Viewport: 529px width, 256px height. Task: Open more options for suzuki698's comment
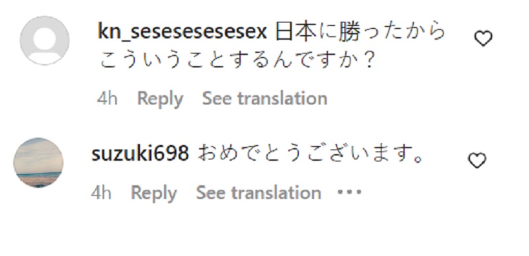pos(349,192)
